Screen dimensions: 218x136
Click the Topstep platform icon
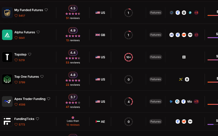[184, 57]
